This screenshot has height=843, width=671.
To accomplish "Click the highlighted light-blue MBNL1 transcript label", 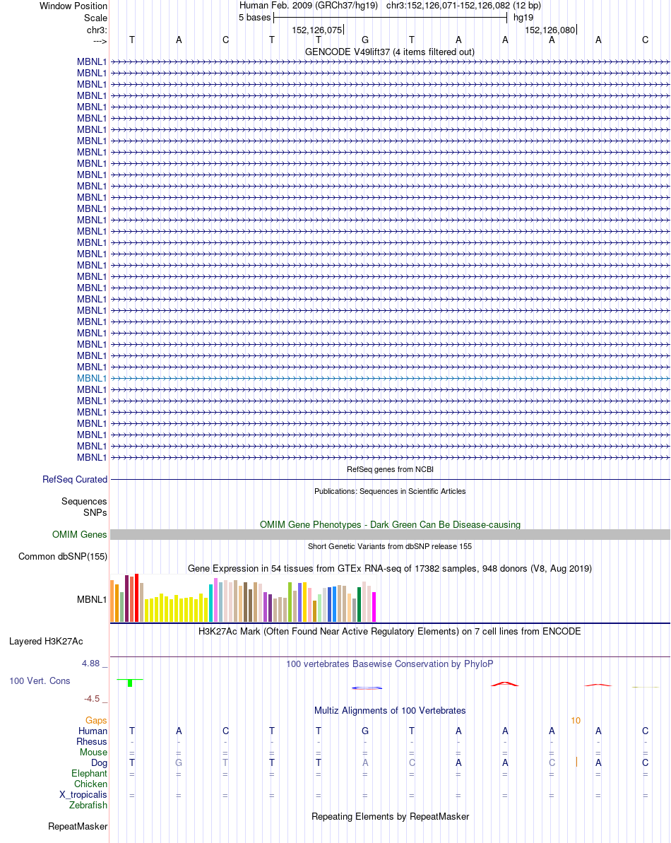I will tap(92, 379).
